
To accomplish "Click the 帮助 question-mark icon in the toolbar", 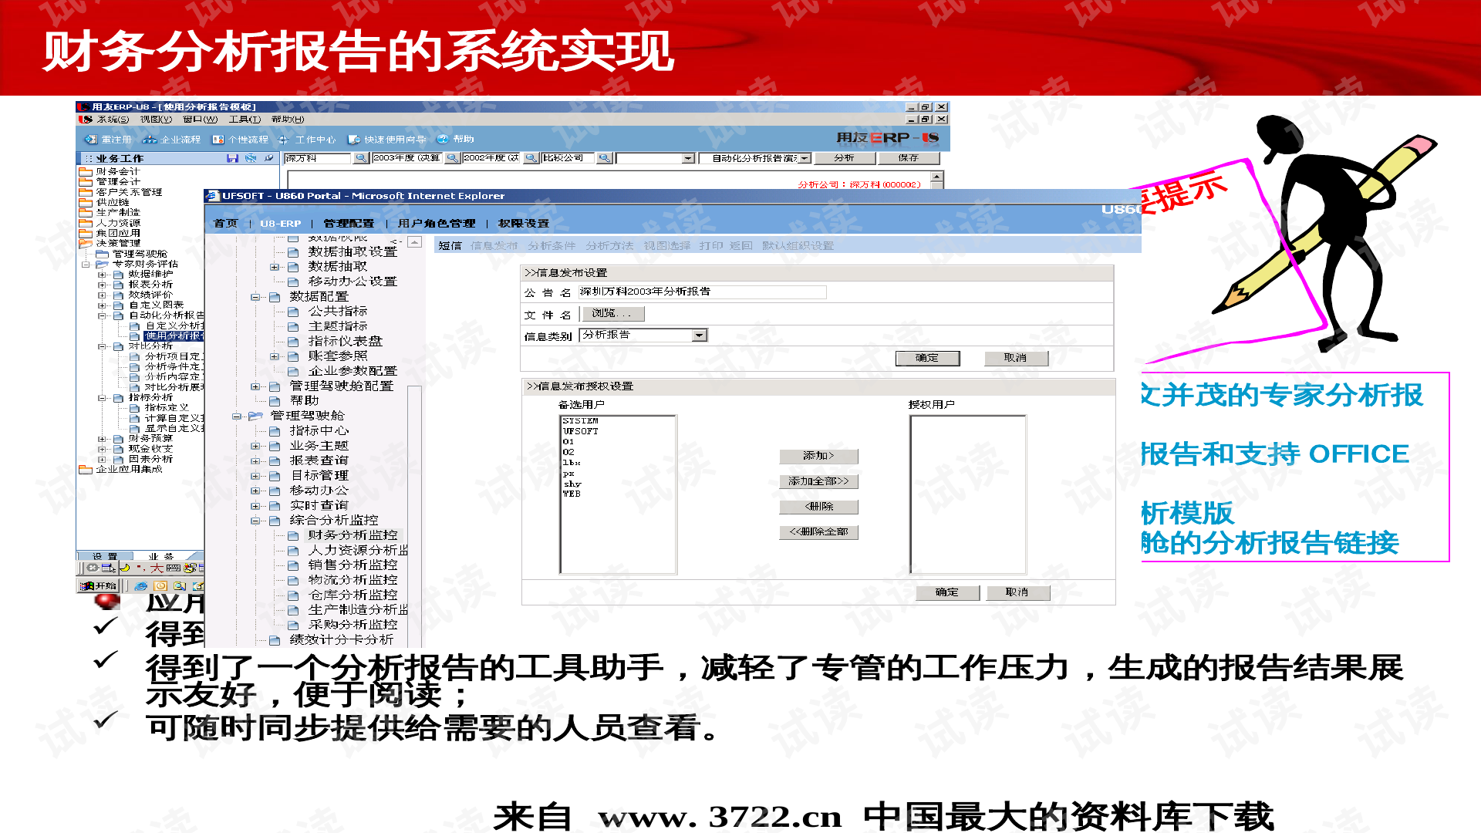I will click(443, 139).
